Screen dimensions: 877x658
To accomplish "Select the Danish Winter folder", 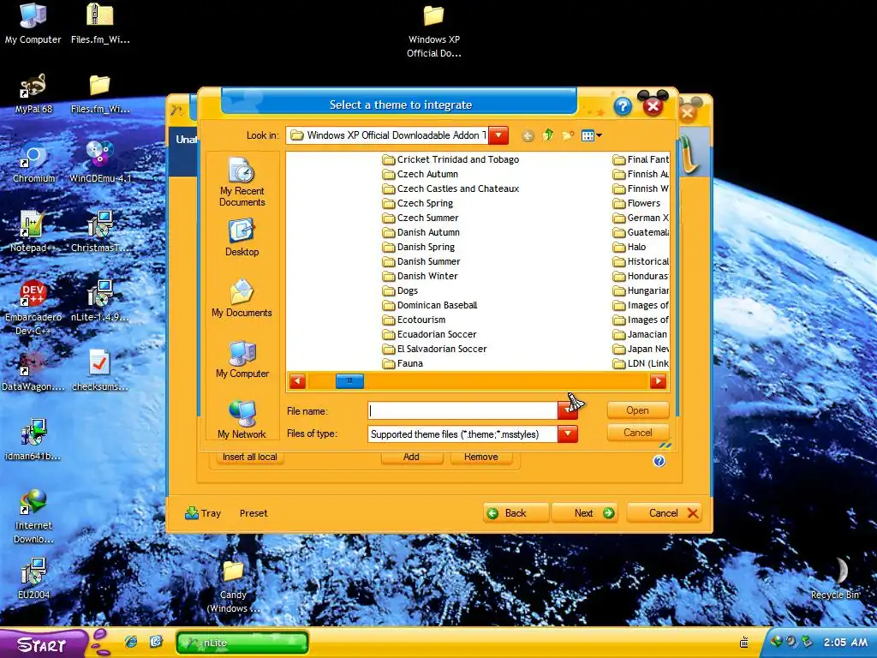I will tap(420, 276).
